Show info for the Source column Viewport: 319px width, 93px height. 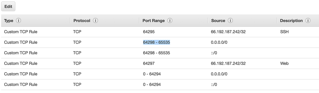click(x=230, y=21)
